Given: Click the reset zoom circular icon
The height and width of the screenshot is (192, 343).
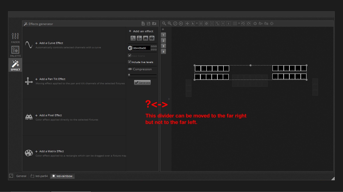Looking at the screenshot, I should click(175, 23).
